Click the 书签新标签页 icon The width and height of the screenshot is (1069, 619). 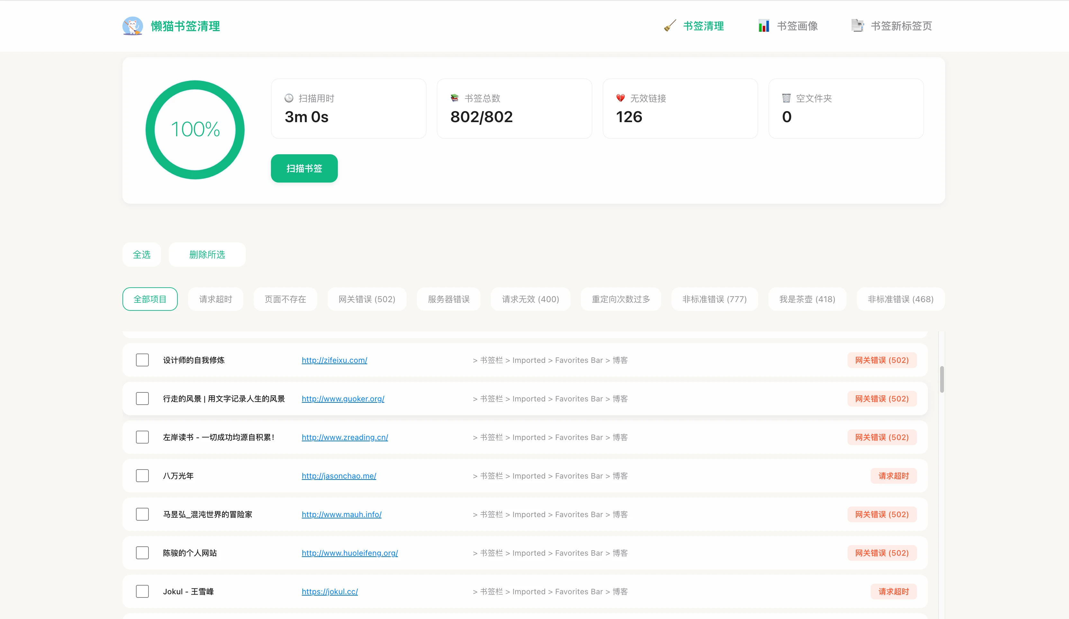(858, 26)
